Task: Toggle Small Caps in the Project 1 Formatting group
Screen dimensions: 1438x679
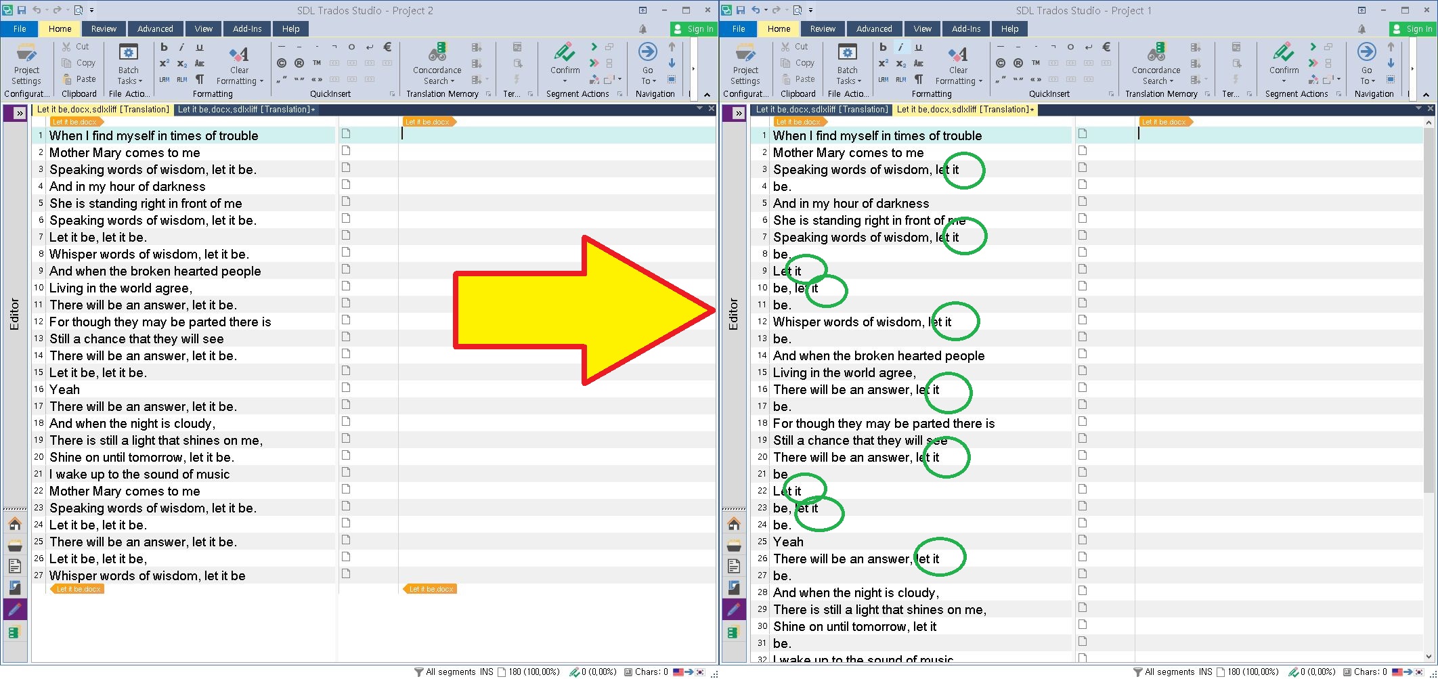Action: [x=918, y=63]
